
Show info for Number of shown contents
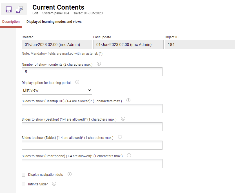click(x=99, y=64)
